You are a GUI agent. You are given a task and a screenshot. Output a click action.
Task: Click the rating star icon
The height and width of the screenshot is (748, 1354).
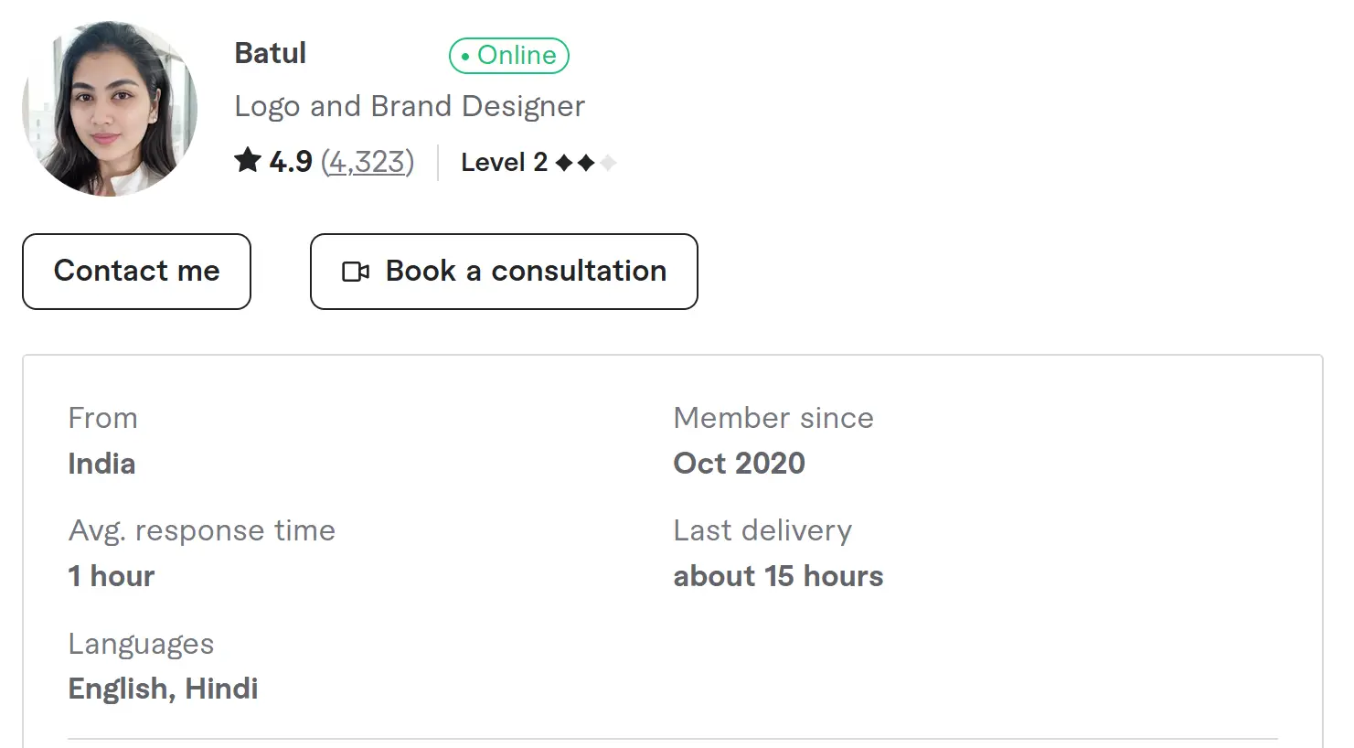coord(248,161)
